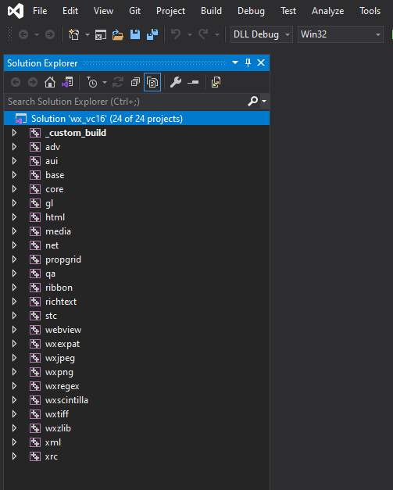The image size is (393, 490).
Task: Open the Project menu
Action: click(170, 11)
